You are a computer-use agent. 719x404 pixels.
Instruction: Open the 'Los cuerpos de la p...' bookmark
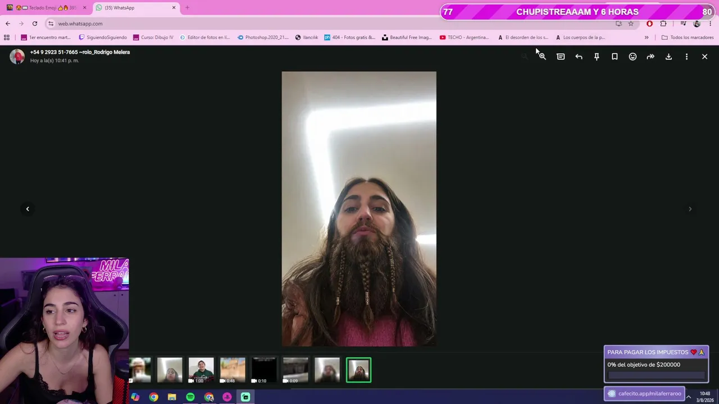point(580,38)
